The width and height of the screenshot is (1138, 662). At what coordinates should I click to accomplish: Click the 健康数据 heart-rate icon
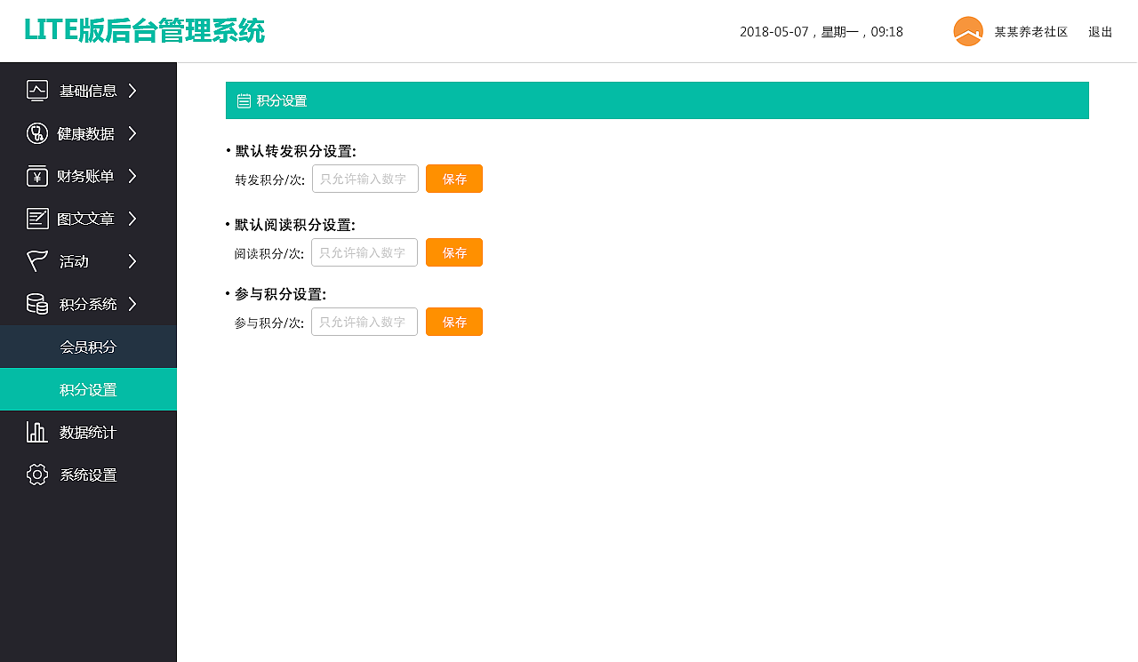click(36, 132)
